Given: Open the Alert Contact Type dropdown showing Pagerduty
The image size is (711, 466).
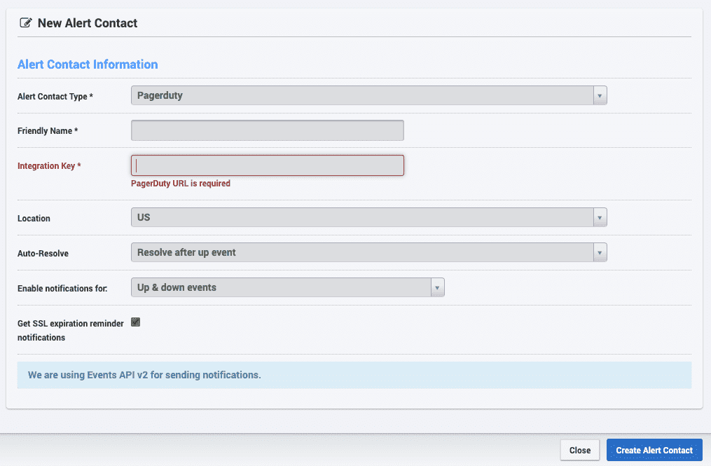Looking at the screenshot, I should click(x=364, y=95).
